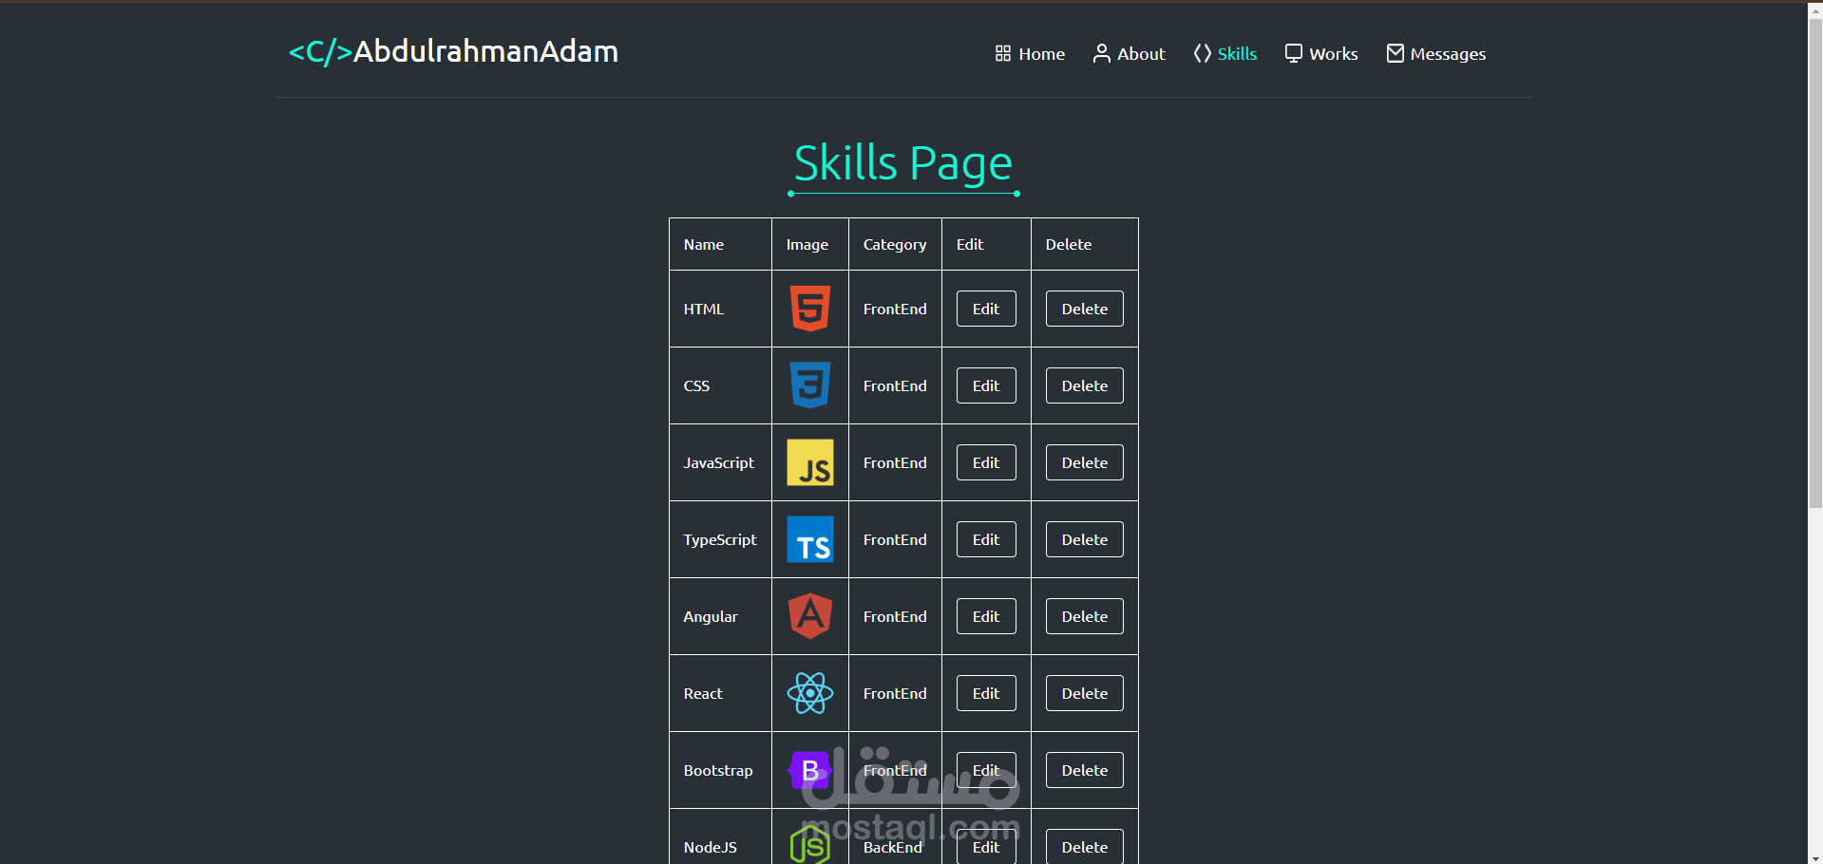Delete the React skill
The height and width of the screenshot is (864, 1823).
[x=1085, y=693]
